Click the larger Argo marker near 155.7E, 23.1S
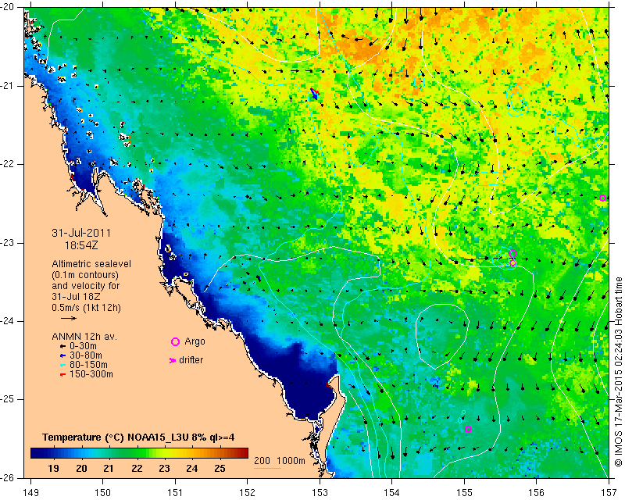 tap(513, 253)
